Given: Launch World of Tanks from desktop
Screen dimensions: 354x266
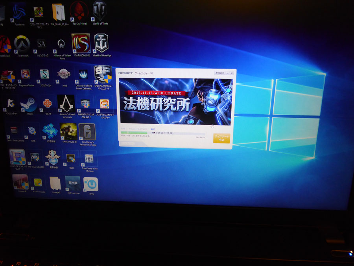Looking at the screenshot, I should 100,13.
